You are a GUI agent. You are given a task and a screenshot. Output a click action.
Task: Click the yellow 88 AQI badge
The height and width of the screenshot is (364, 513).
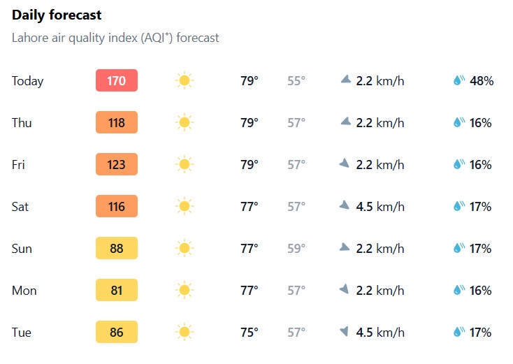117,249
